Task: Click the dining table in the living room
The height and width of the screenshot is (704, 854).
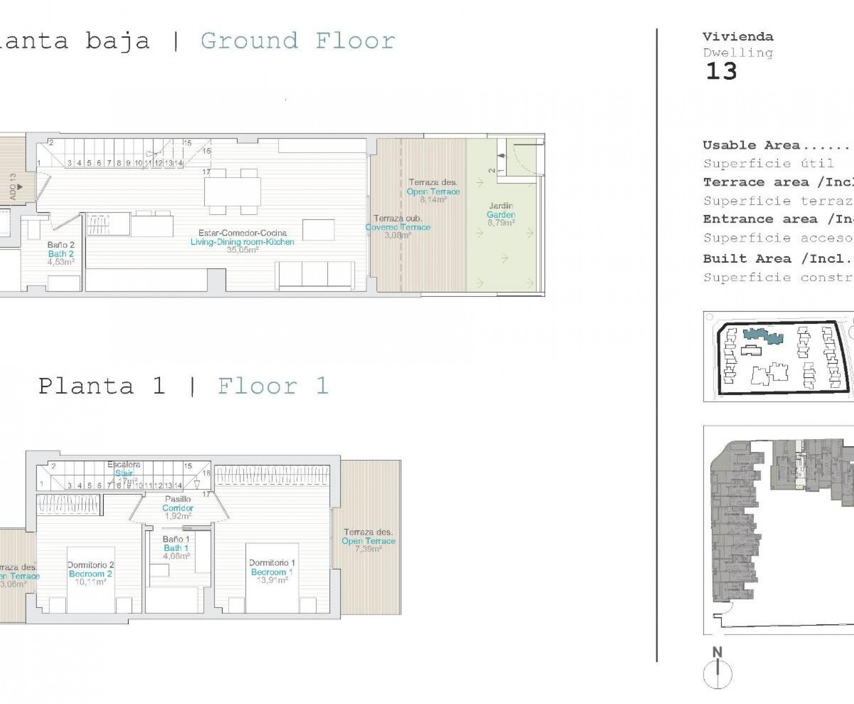Action: [232, 192]
